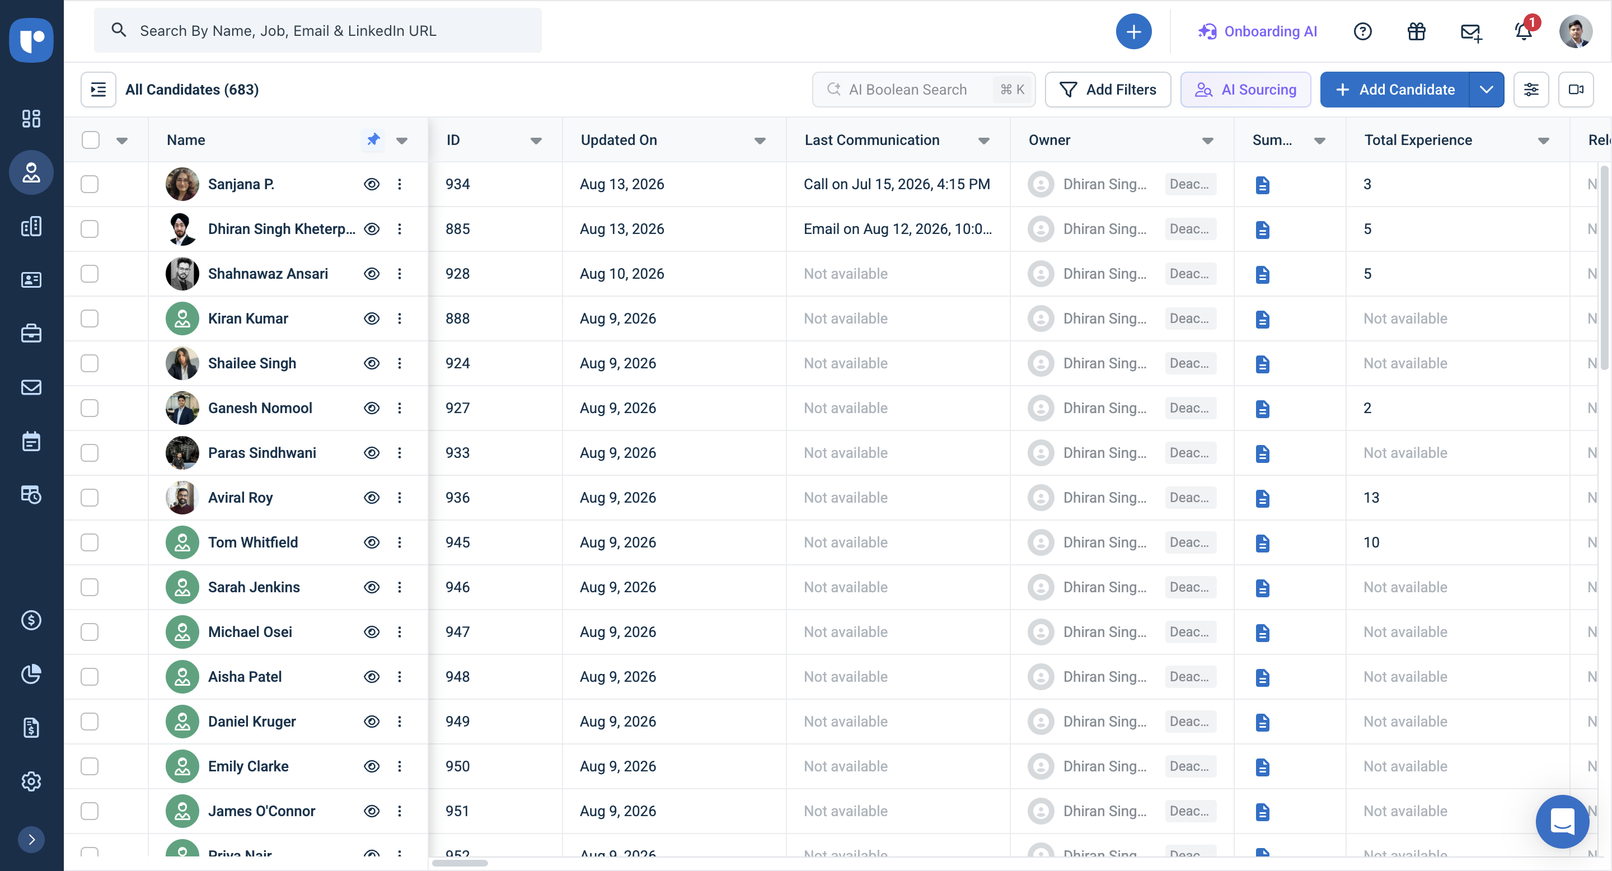Screen dimensions: 1612x871
Task: Open the calendar icon in sidebar
Action: click(31, 441)
